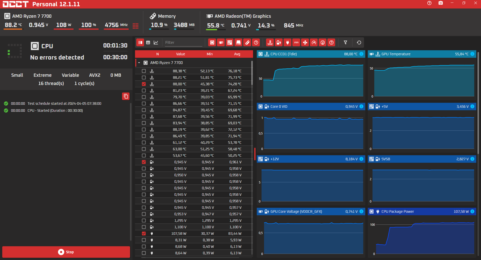Show info for CPU CCD1 (Tdie) graph

361,54
